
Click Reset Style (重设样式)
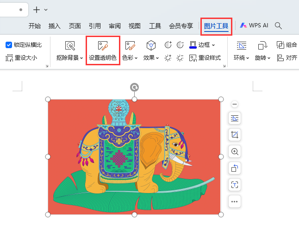click(205, 58)
